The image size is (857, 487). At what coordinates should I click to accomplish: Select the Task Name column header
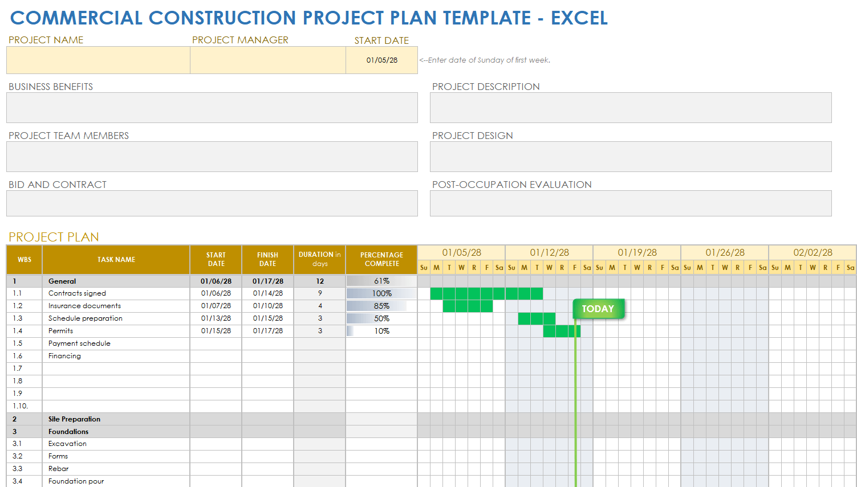(116, 260)
